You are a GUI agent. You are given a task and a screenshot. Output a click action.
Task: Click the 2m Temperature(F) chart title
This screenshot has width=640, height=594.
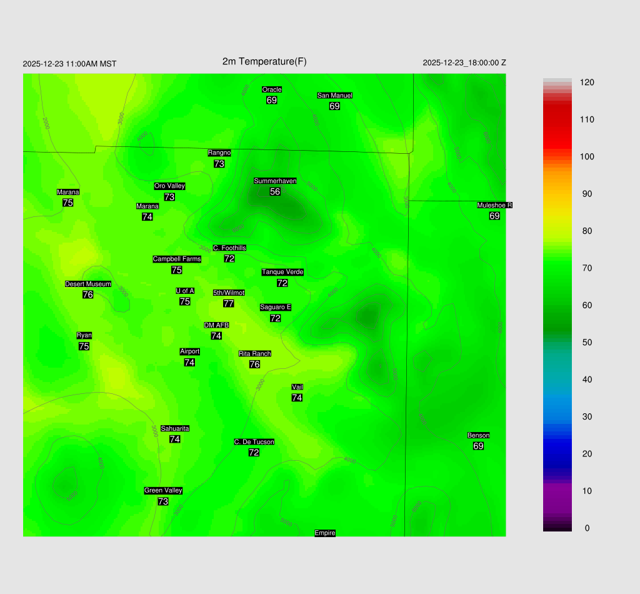(x=264, y=61)
